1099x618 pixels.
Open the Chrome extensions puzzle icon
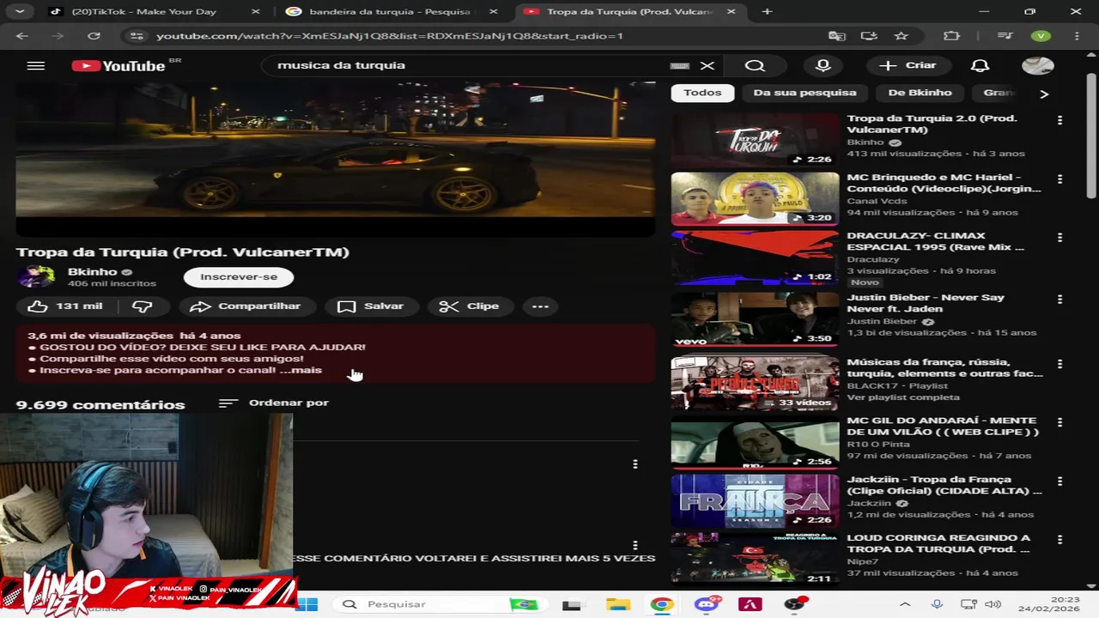click(951, 36)
